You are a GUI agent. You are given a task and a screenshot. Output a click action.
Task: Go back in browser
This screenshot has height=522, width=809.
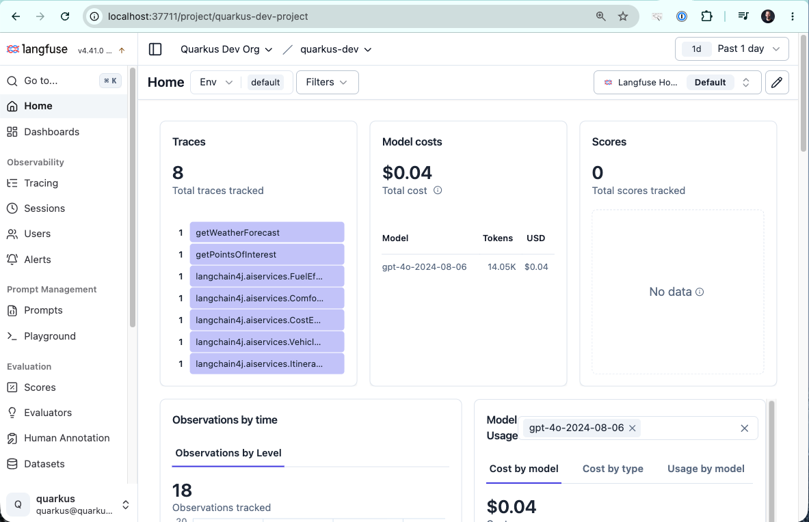[x=16, y=16]
